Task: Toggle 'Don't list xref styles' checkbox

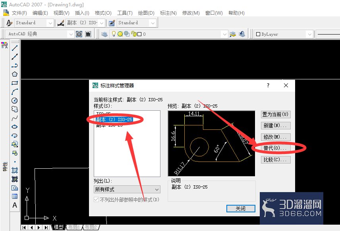Action: (x=96, y=200)
